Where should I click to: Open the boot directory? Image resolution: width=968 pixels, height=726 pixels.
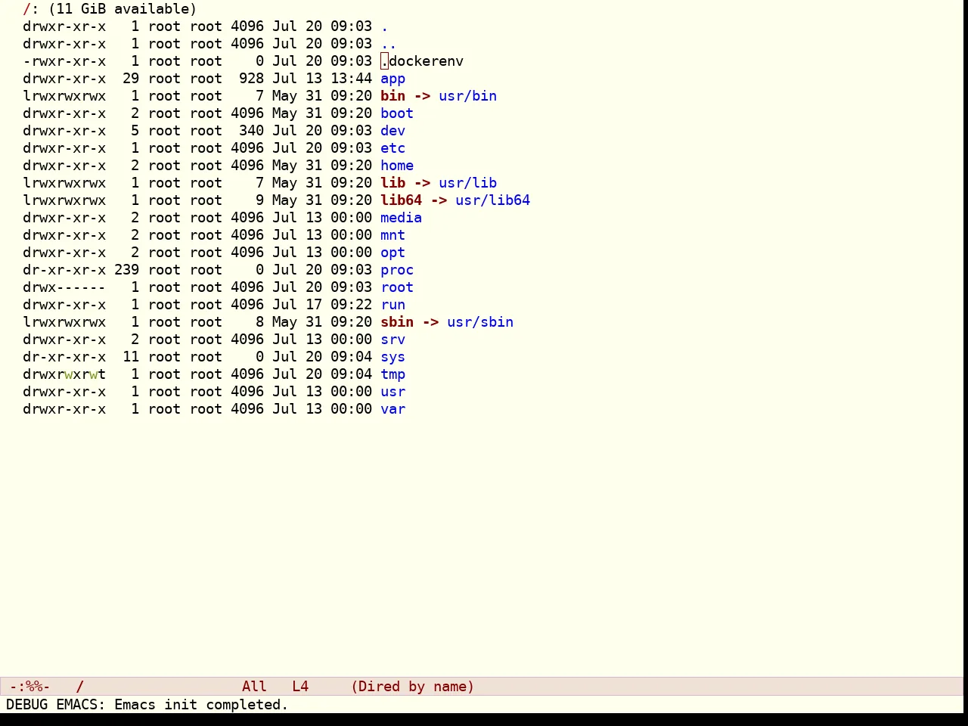397,113
